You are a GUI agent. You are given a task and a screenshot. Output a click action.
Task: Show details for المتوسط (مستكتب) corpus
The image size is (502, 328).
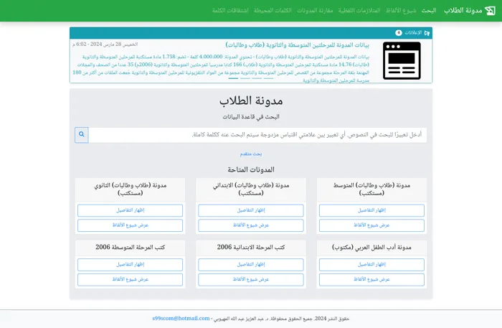click(371, 210)
